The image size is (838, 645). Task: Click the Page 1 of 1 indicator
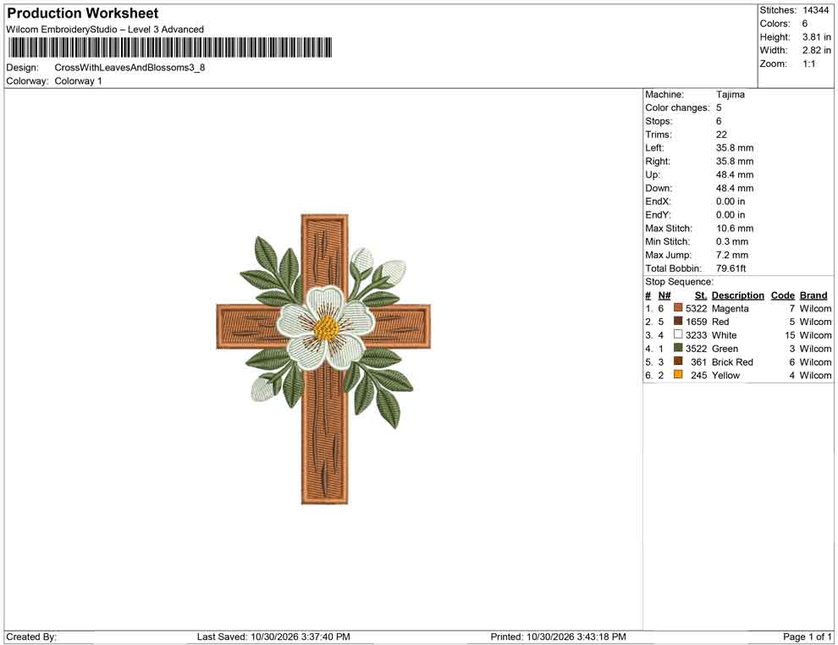pos(807,637)
